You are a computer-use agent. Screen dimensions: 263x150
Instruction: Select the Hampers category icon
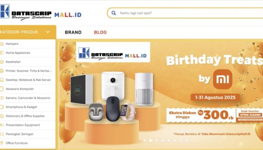[2, 44]
